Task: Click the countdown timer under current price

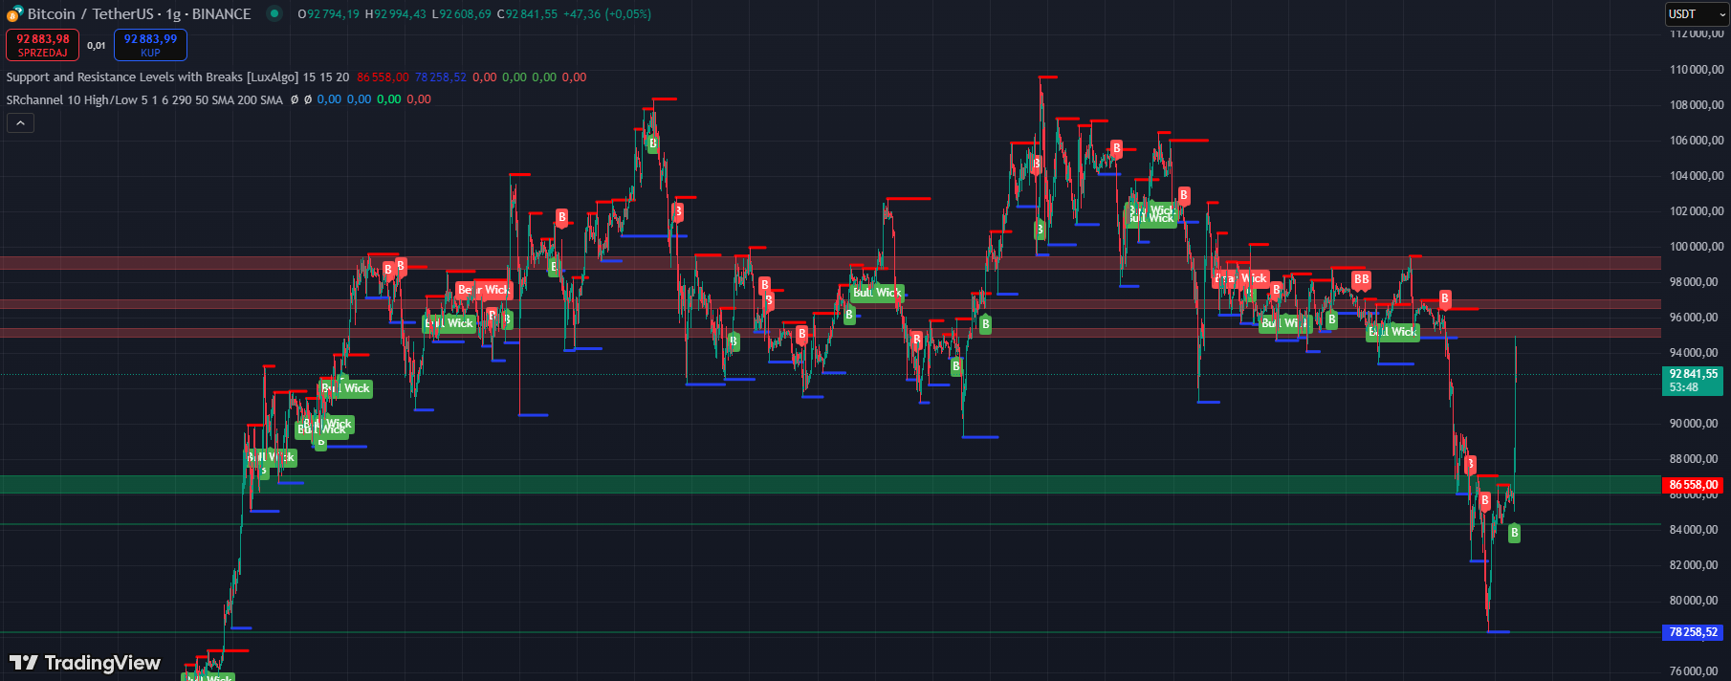Action: 1684,388
